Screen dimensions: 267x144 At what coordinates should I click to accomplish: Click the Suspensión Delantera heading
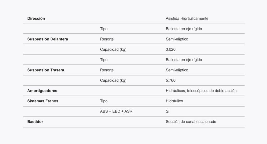click(47, 39)
